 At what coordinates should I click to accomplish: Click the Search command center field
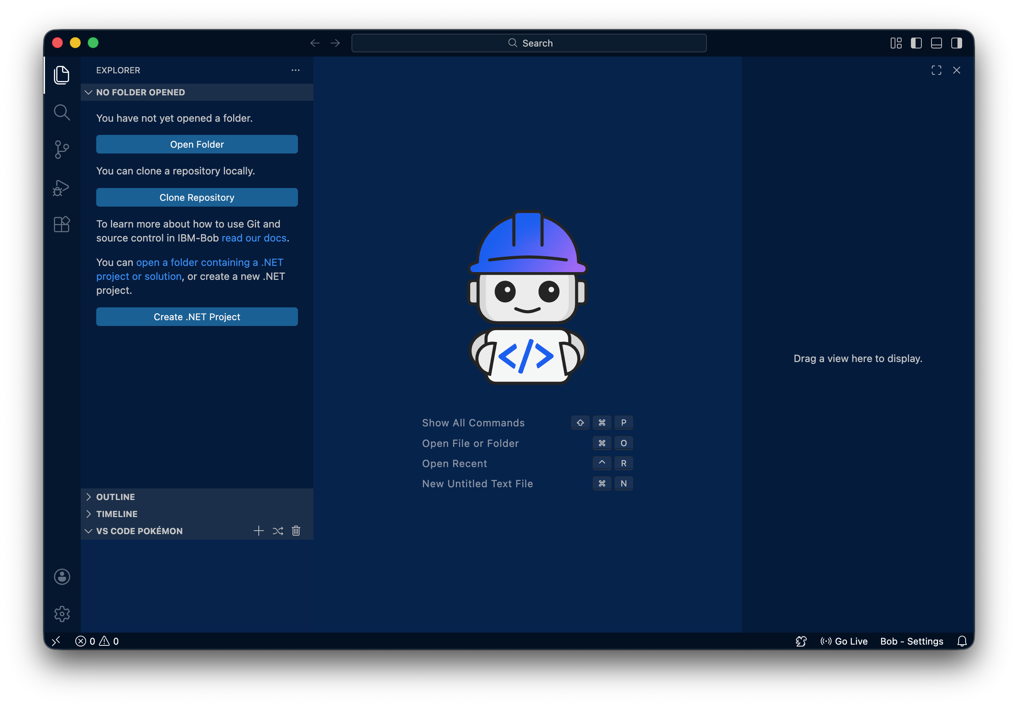528,43
